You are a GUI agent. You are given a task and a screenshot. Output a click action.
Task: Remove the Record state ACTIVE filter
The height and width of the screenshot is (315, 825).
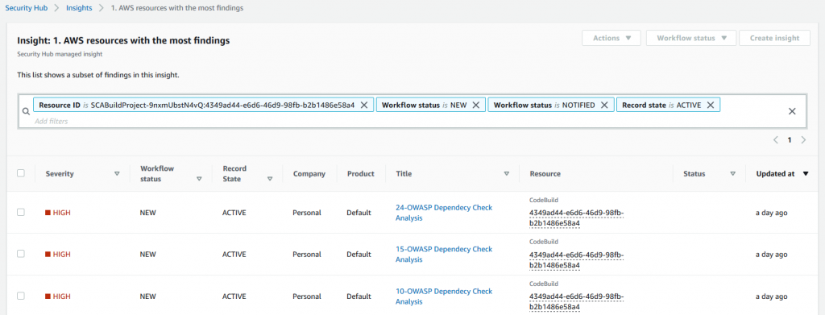(x=711, y=106)
